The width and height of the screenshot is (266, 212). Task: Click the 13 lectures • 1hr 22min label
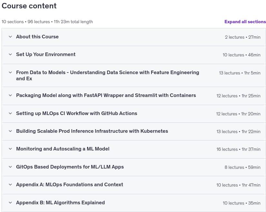[x=238, y=131]
